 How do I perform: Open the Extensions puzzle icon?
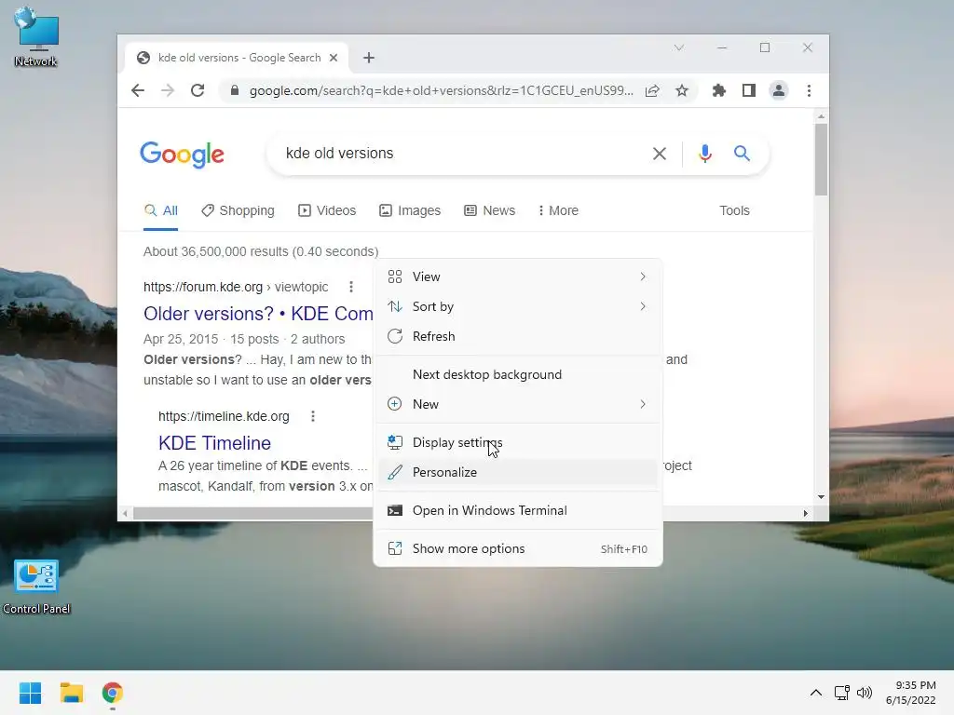click(719, 90)
